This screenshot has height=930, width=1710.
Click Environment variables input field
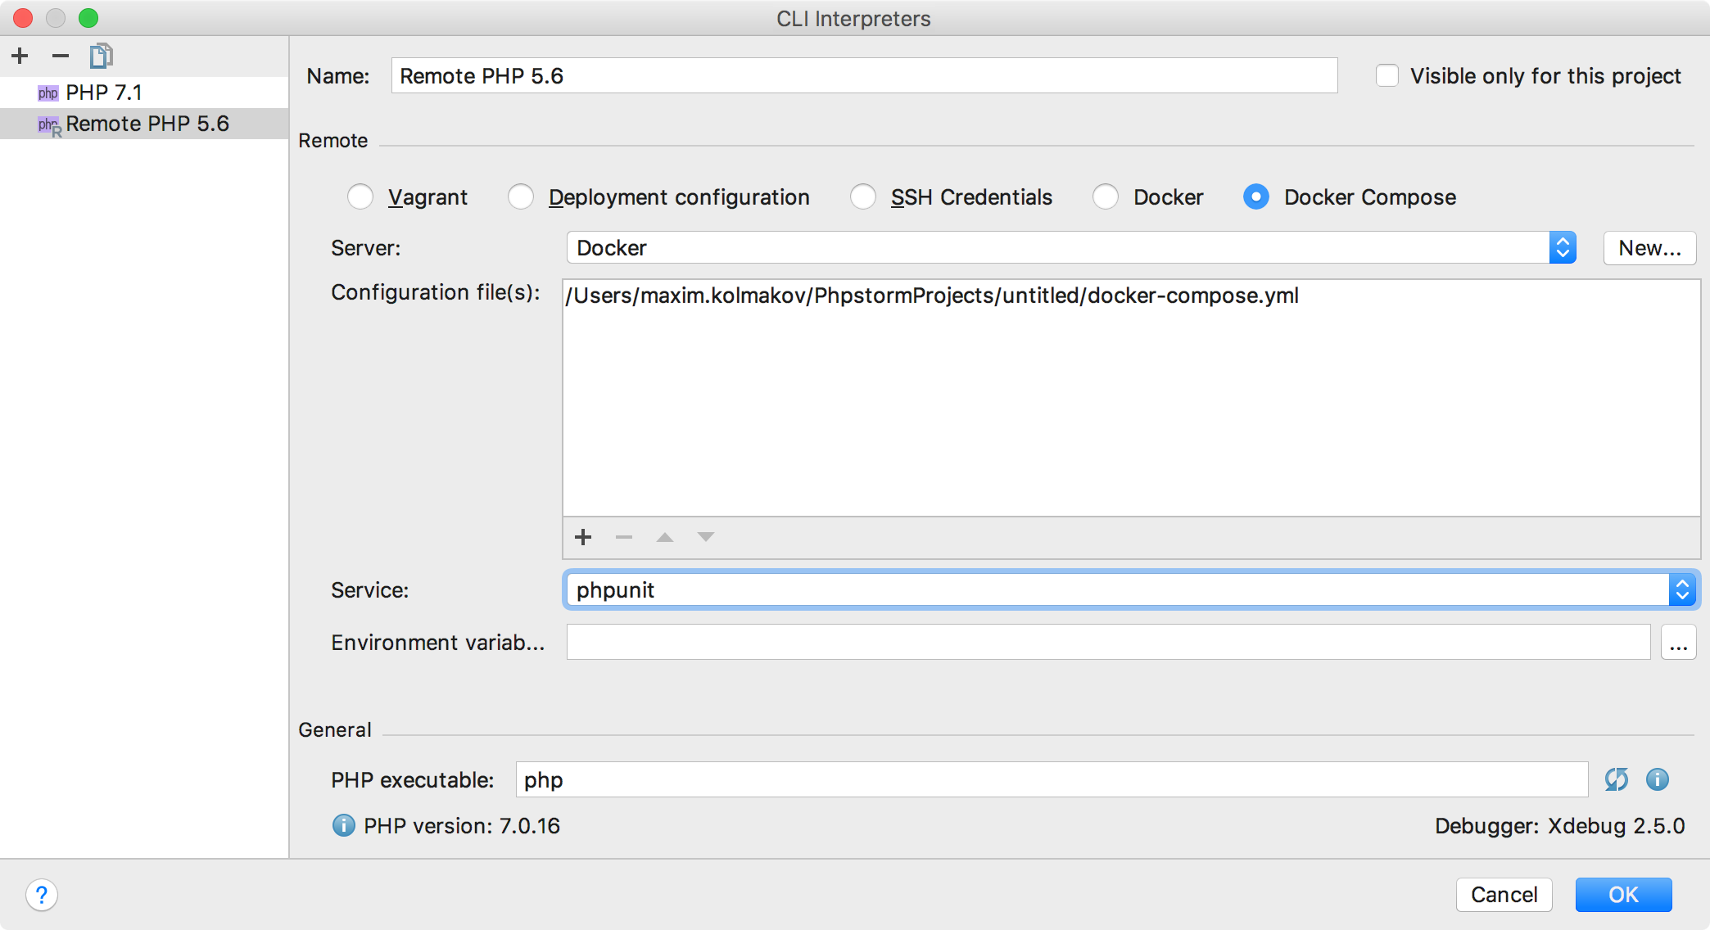click(1108, 643)
